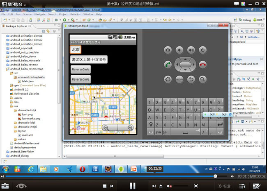
Task: Open Eclipse Window menu
Action: click(88, 14)
